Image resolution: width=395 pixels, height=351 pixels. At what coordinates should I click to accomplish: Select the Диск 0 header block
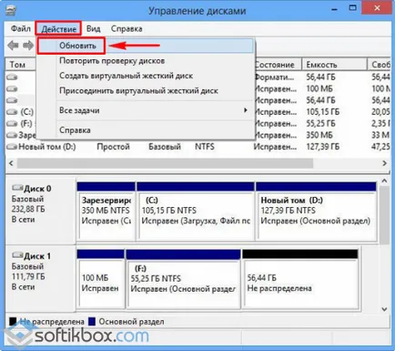40,211
